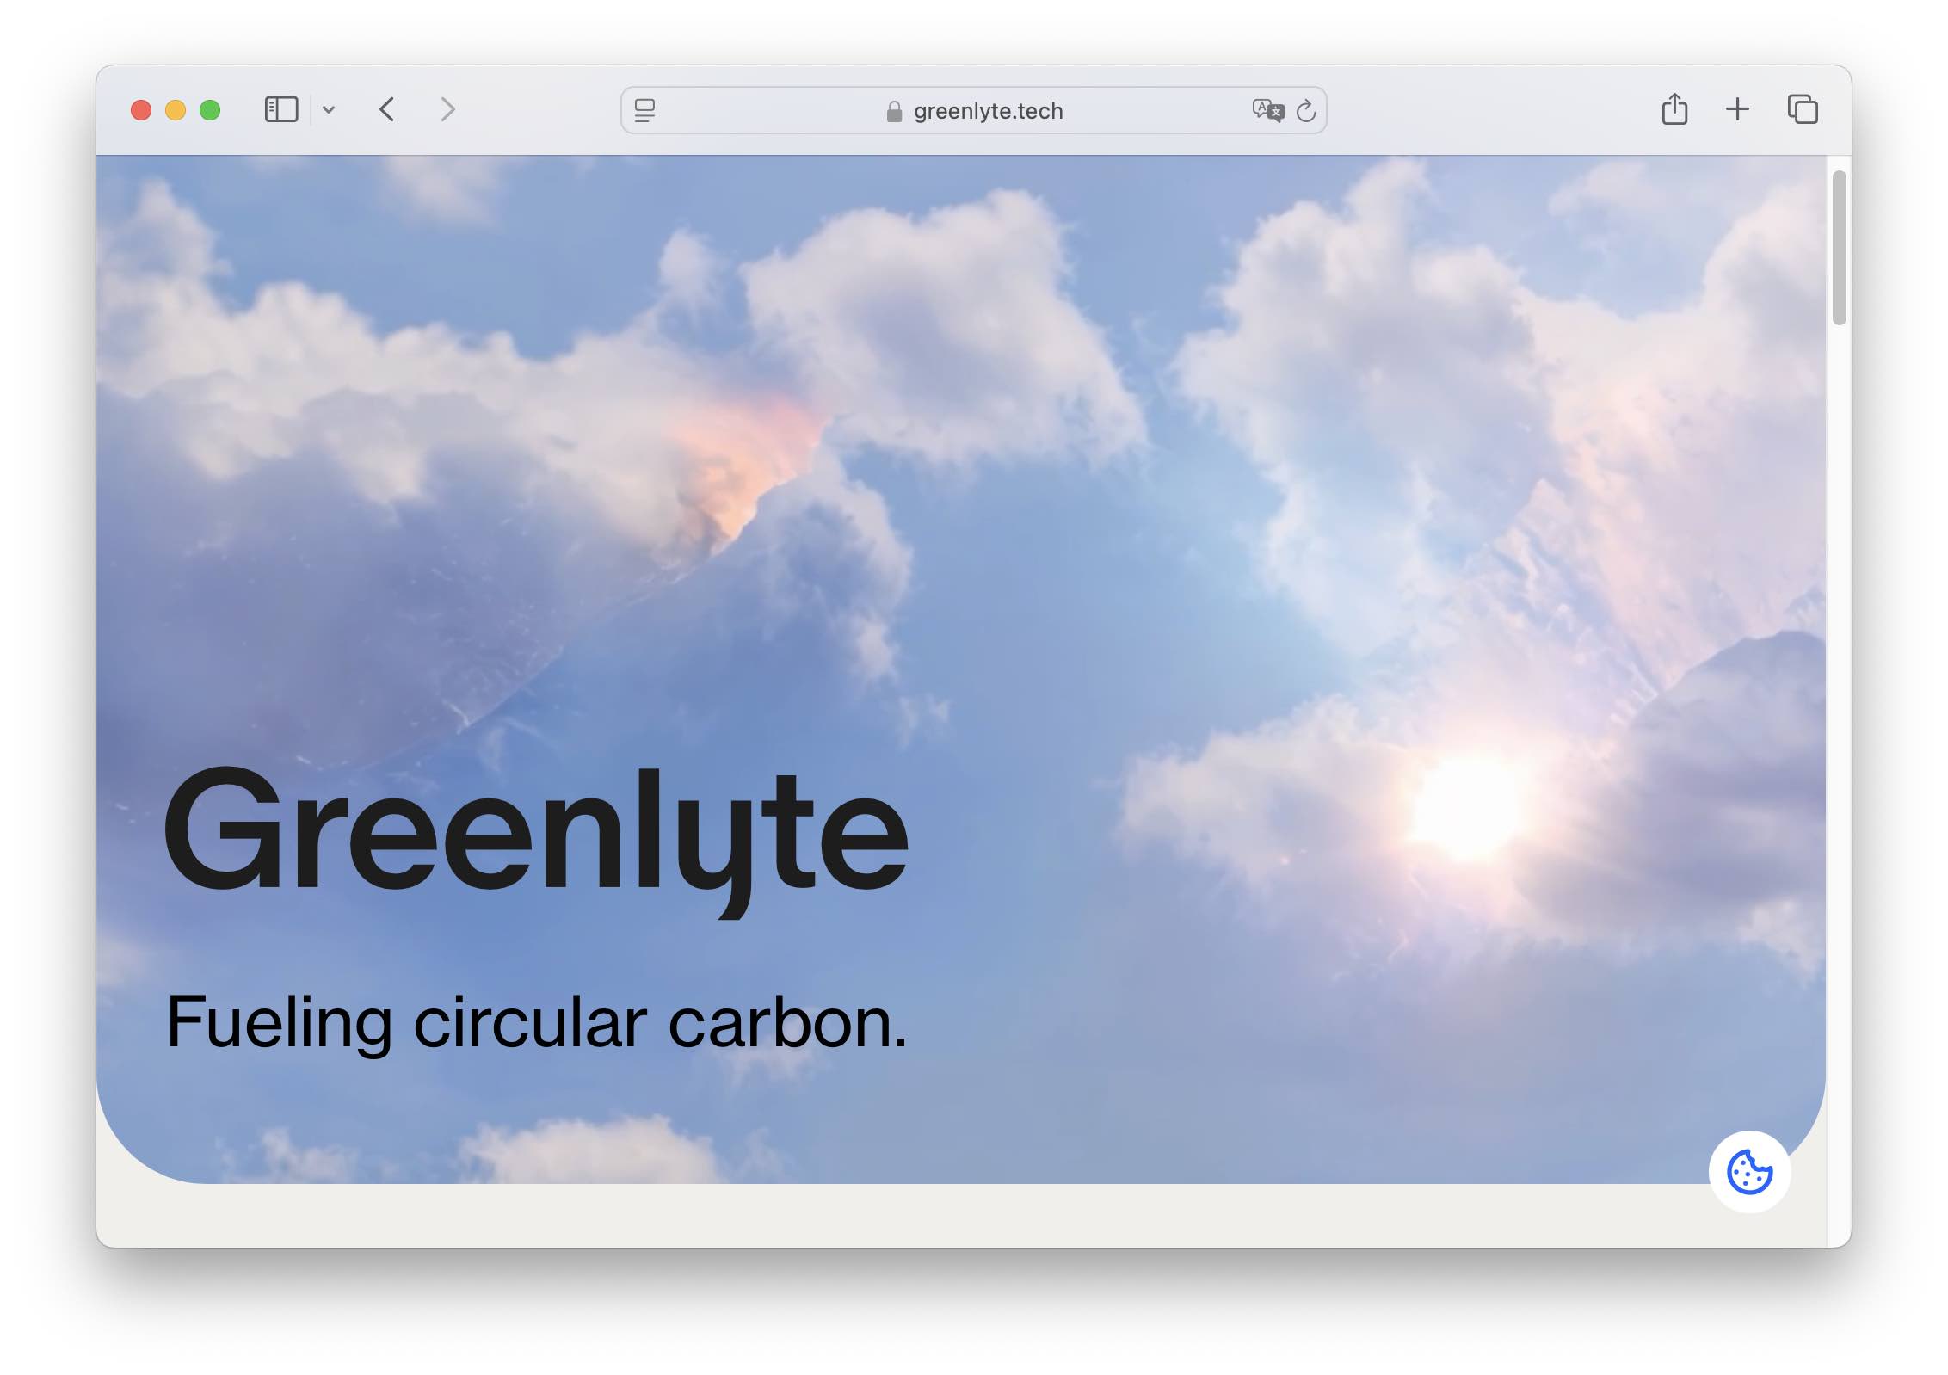Viewport: 1948px width, 1375px height.
Task: Go forward to the next page
Action: click(x=447, y=109)
